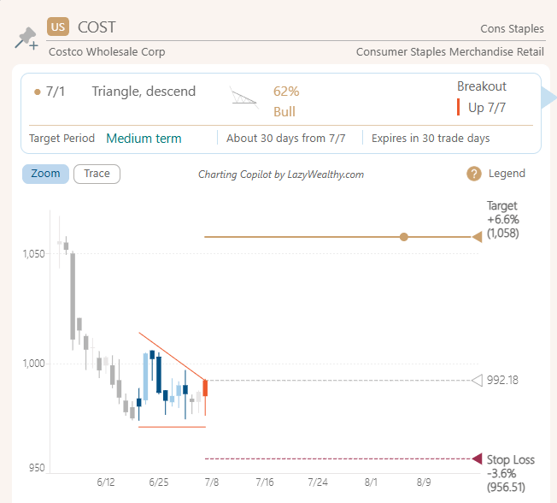Screen dimensions: 557x503
Task: Click the orange Up 7/7 breakout bar
Action: click(x=459, y=108)
